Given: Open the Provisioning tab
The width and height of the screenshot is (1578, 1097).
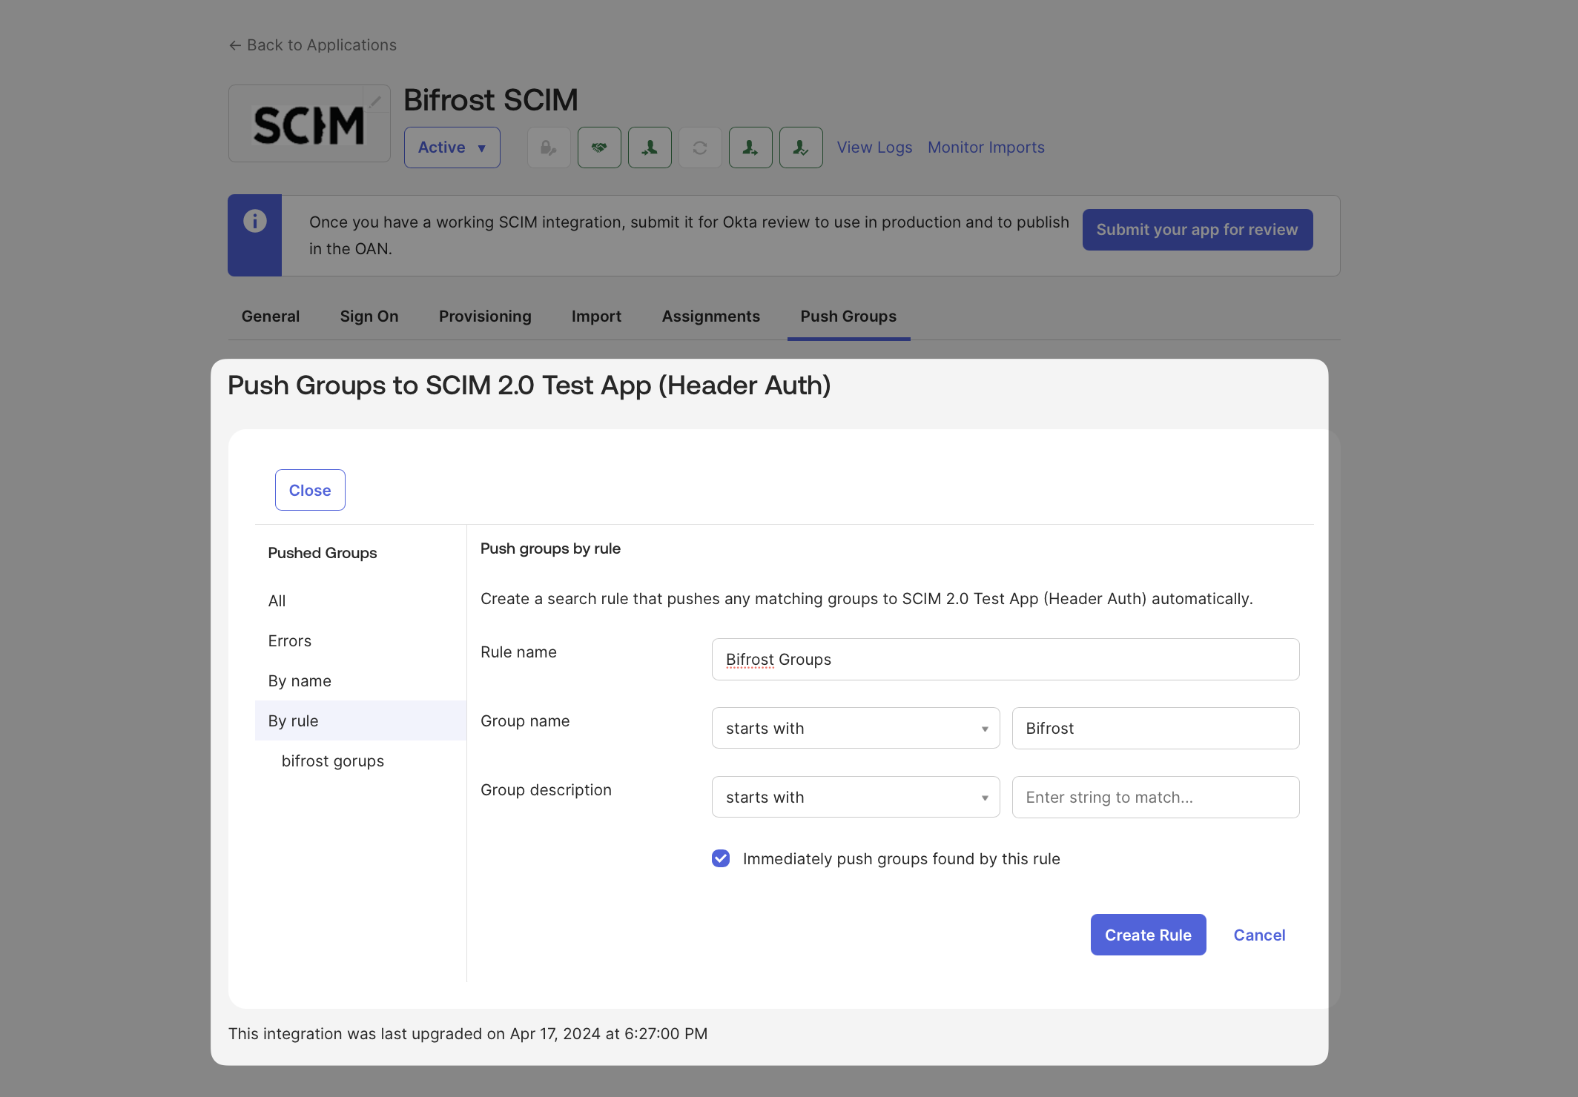Looking at the screenshot, I should click(485, 316).
